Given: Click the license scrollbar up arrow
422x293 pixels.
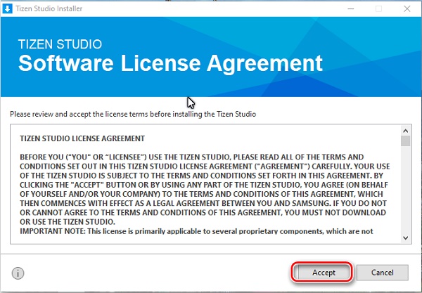Looking at the screenshot, I should click(406, 131).
